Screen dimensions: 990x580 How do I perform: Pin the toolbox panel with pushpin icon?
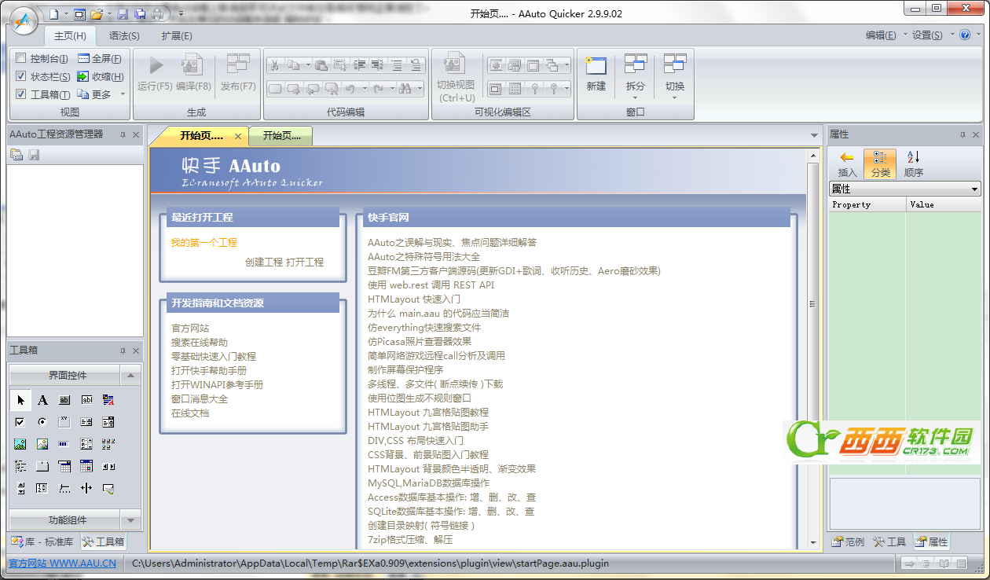click(x=123, y=351)
